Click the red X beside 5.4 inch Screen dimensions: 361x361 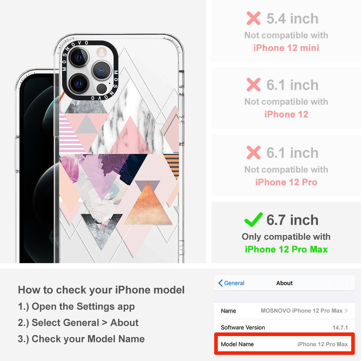(253, 18)
